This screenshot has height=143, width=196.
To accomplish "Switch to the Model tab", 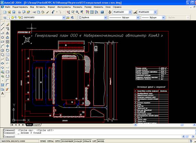I will 29,125.
